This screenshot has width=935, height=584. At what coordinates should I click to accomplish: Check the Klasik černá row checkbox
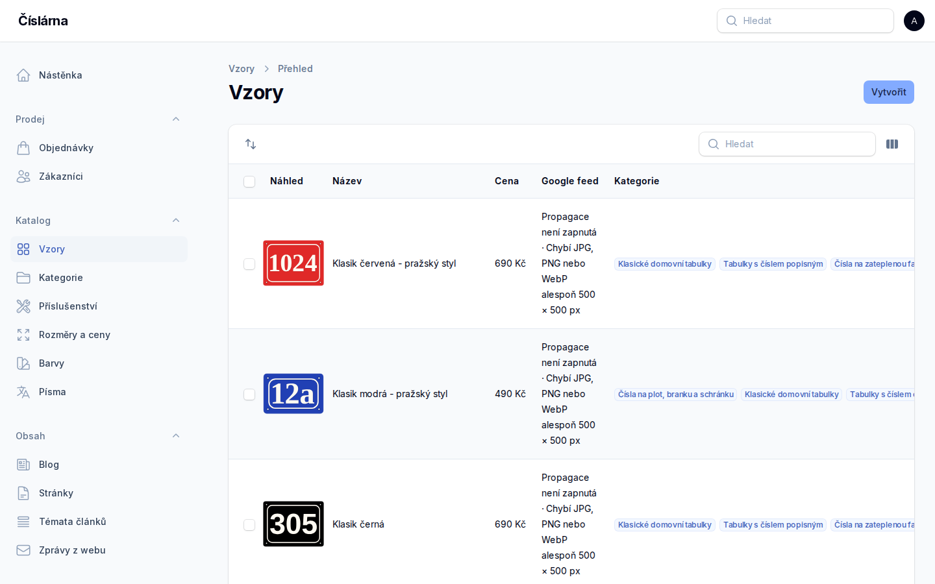click(x=249, y=525)
